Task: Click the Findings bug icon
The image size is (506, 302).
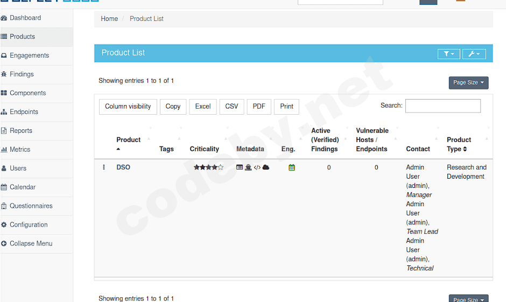Action: pyautogui.click(x=4, y=74)
